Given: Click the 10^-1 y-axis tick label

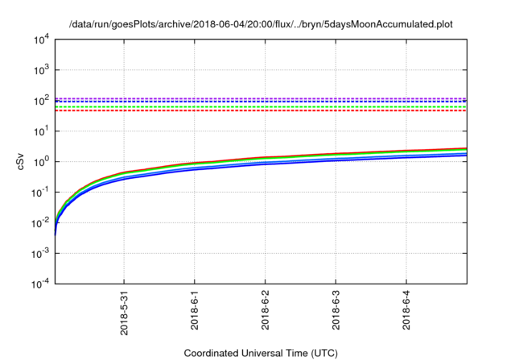Looking at the screenshot, I should pyautogui.click(x=41, y=193).
